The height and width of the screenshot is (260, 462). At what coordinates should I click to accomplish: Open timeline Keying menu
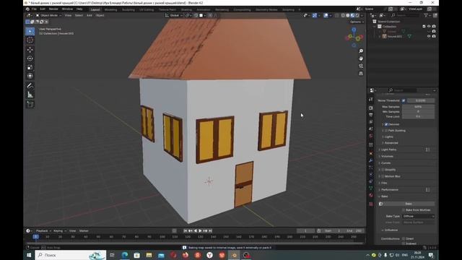[59, 231]
